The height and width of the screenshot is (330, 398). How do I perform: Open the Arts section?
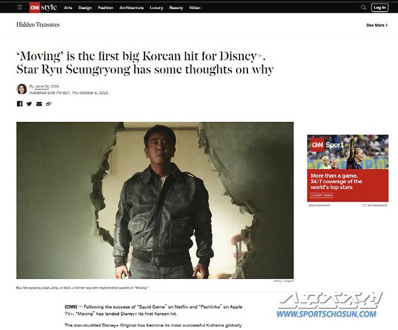pyautogui.click(x=68, y=8)
